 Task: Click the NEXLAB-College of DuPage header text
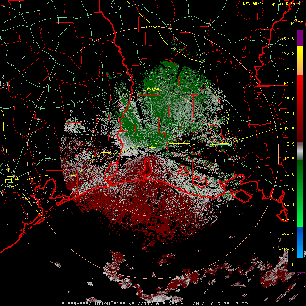click(x=274, y=4)
